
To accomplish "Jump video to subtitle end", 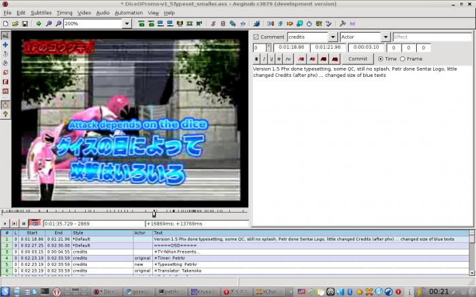I will [x=151, y=23].
